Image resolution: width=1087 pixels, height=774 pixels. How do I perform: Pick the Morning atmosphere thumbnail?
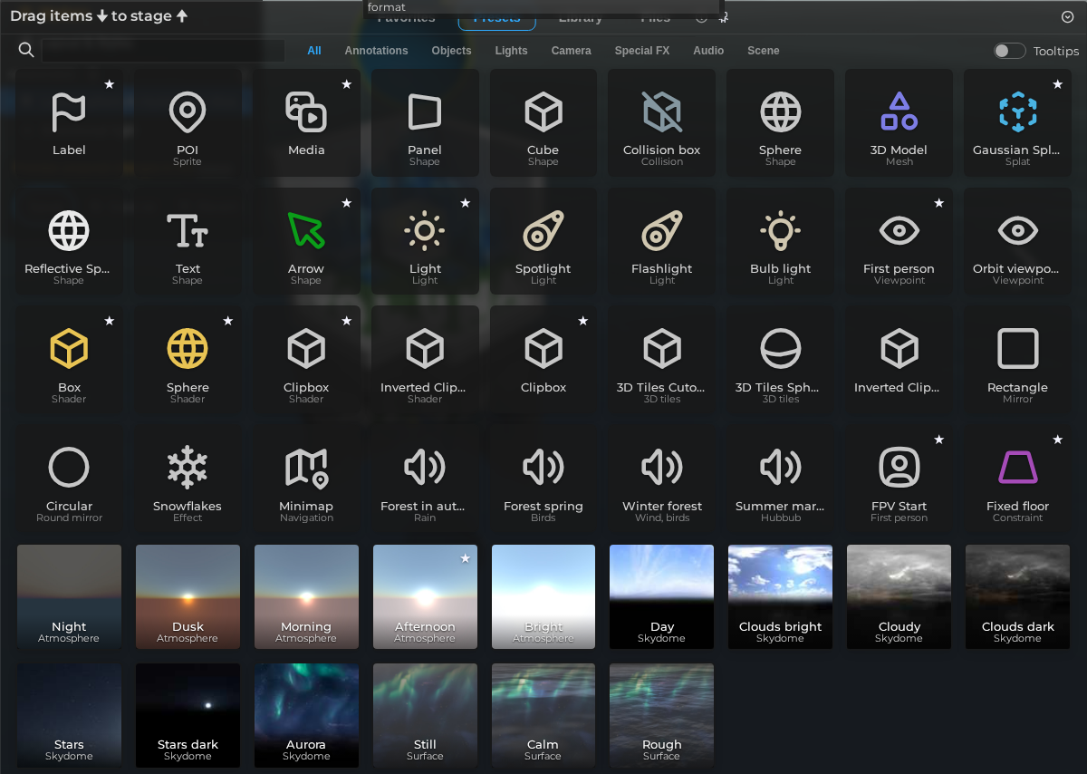click(306, 596)
